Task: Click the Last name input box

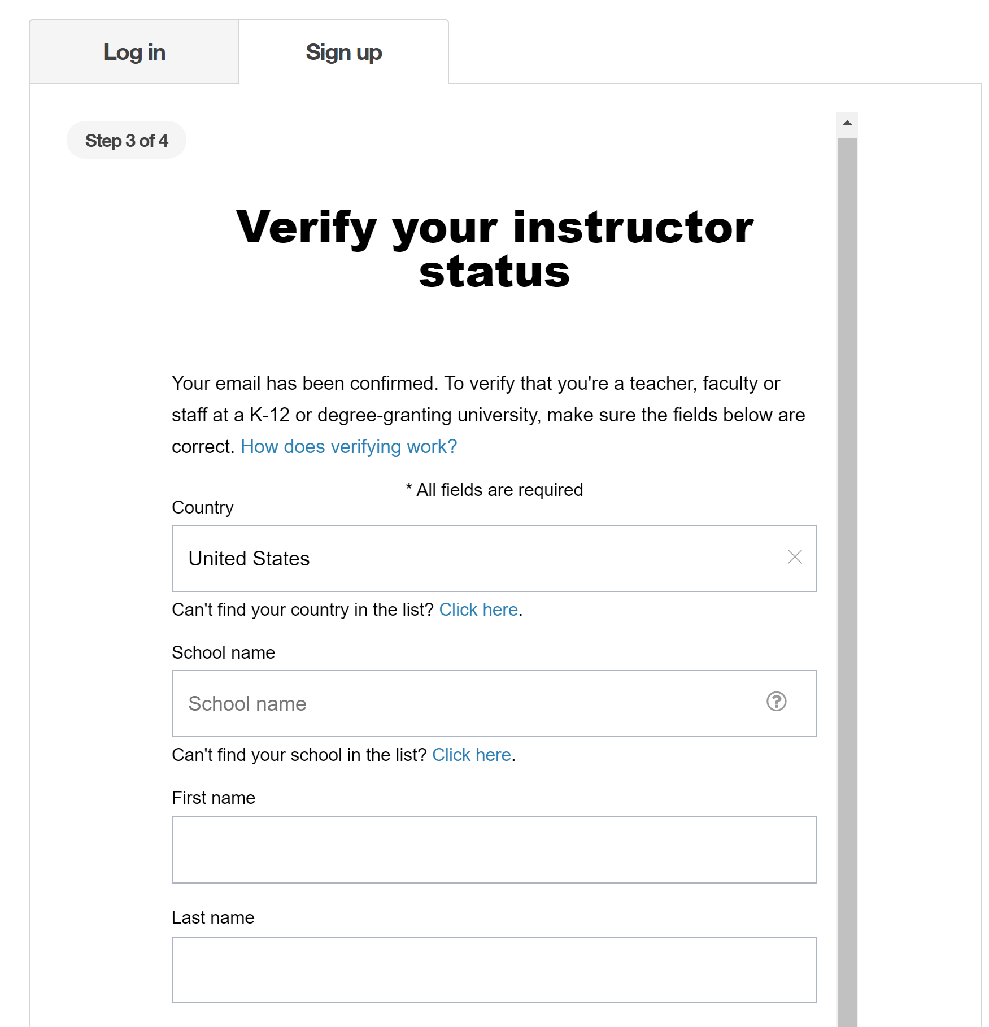Action: [494, 969]
